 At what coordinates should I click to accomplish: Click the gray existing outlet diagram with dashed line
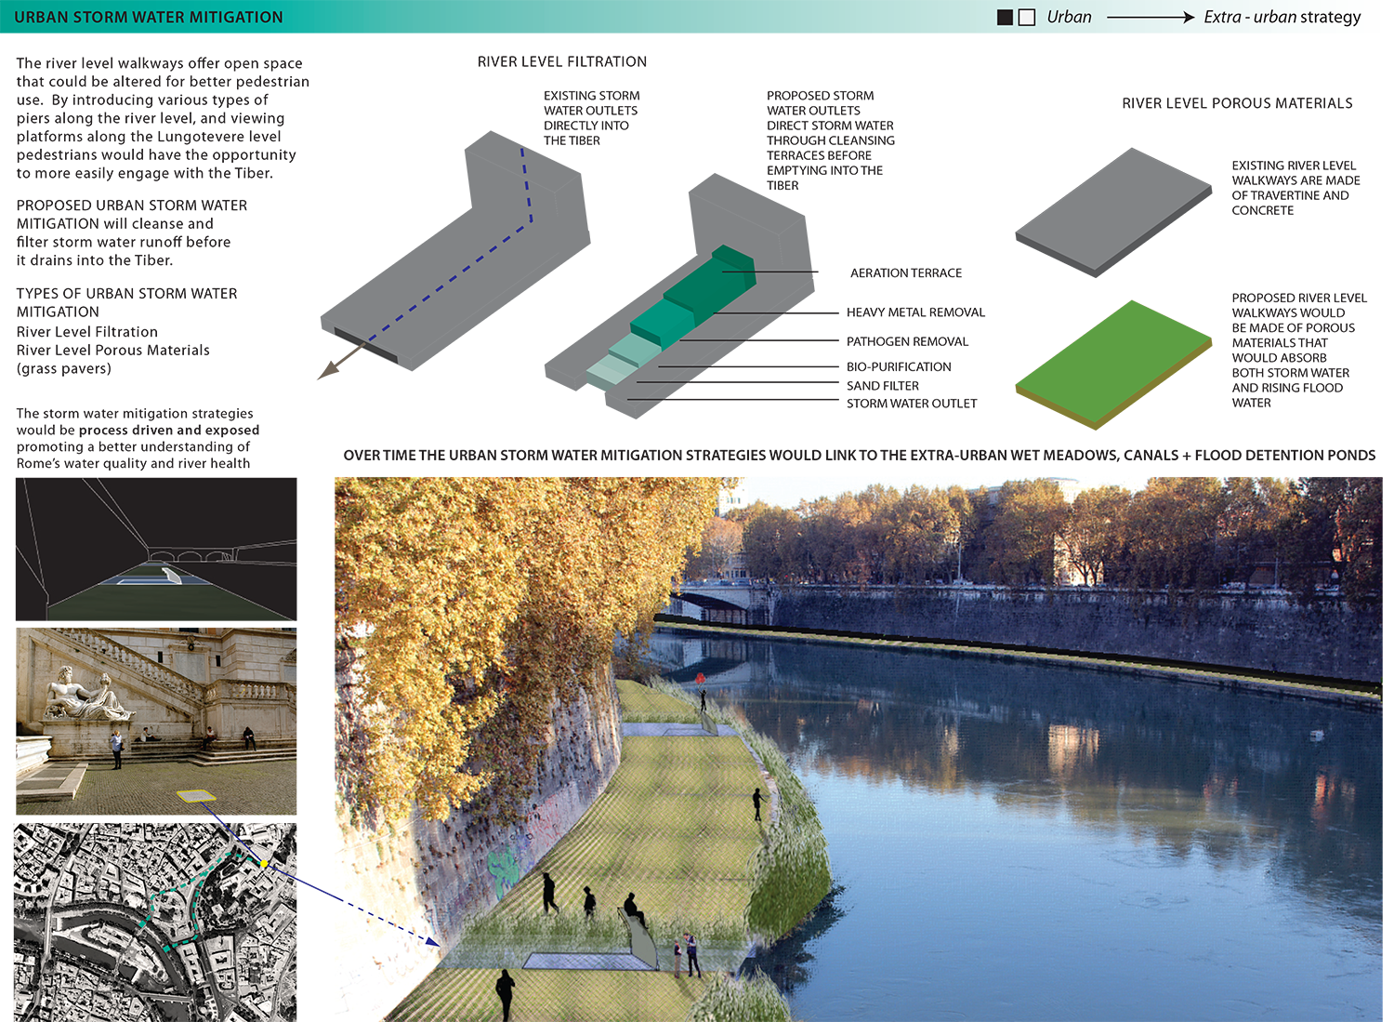pos(455,251)
